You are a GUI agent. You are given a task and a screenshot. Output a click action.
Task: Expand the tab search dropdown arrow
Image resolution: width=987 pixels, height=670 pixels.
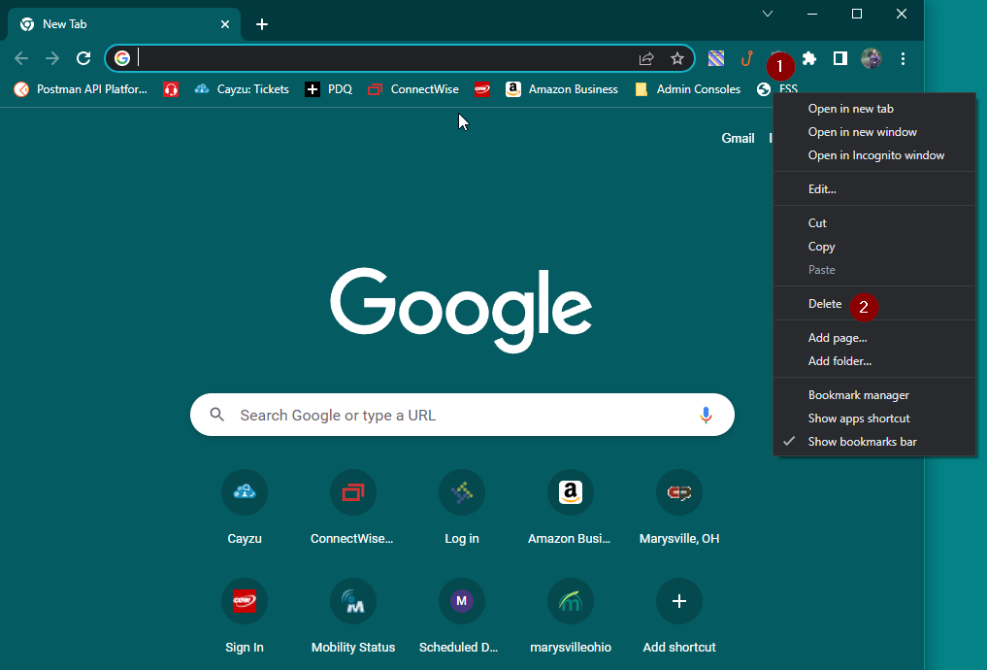(x=768, y=14)
